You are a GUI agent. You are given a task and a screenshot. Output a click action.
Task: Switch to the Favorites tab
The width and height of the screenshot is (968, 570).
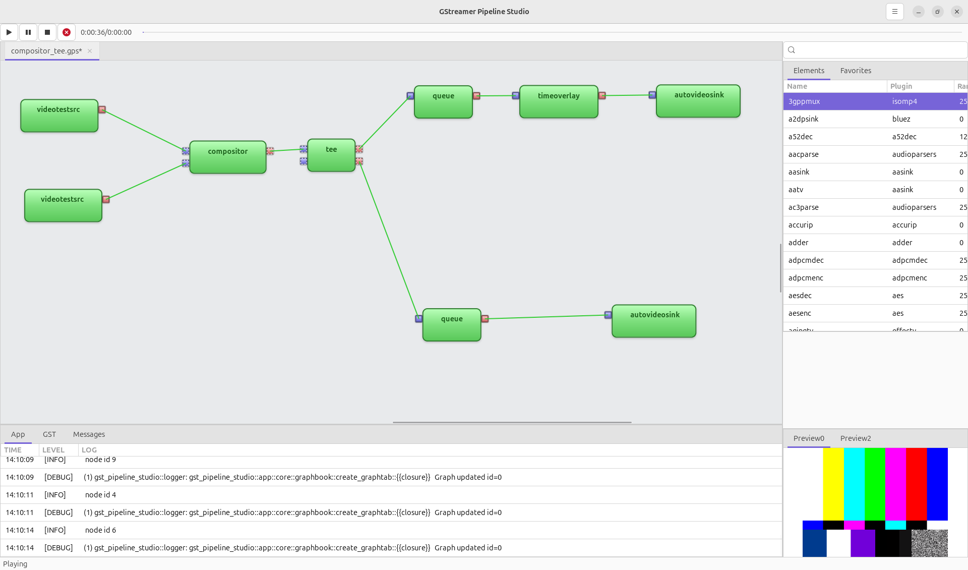[855, 70]
